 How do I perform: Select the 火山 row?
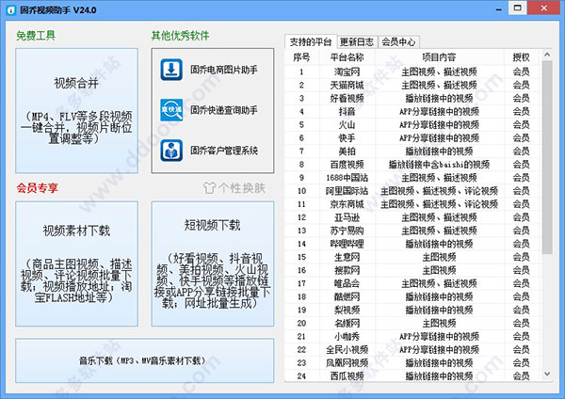pos(413,124)
